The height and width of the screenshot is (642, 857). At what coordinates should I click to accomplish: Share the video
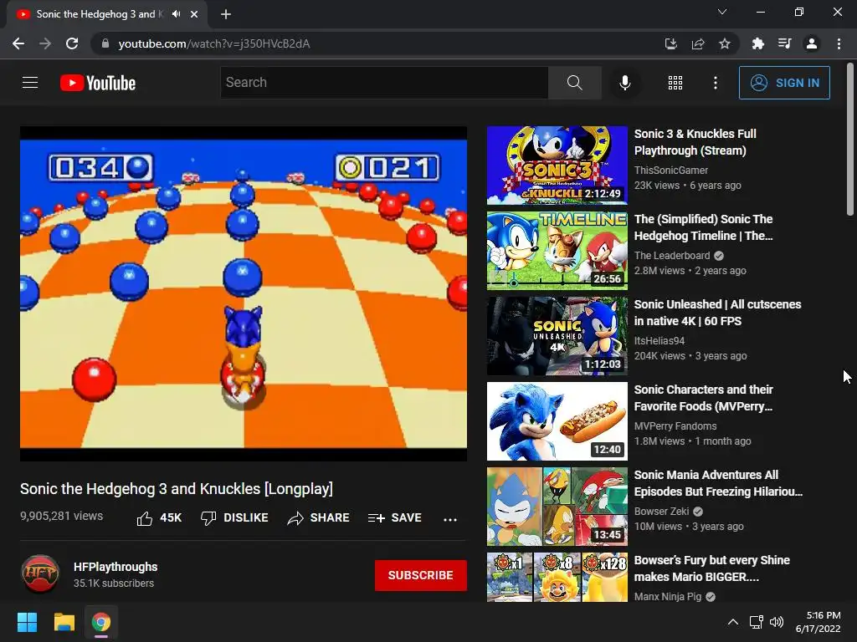click(x=318, y=518)
